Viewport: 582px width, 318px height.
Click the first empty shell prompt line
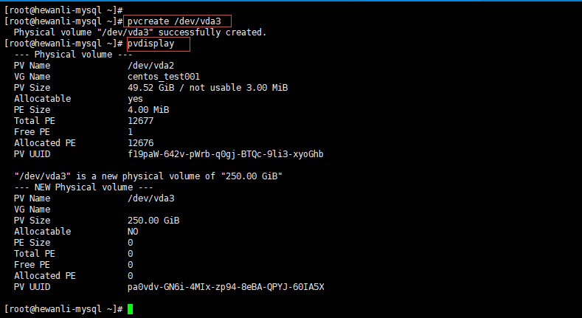click(63, 10)
